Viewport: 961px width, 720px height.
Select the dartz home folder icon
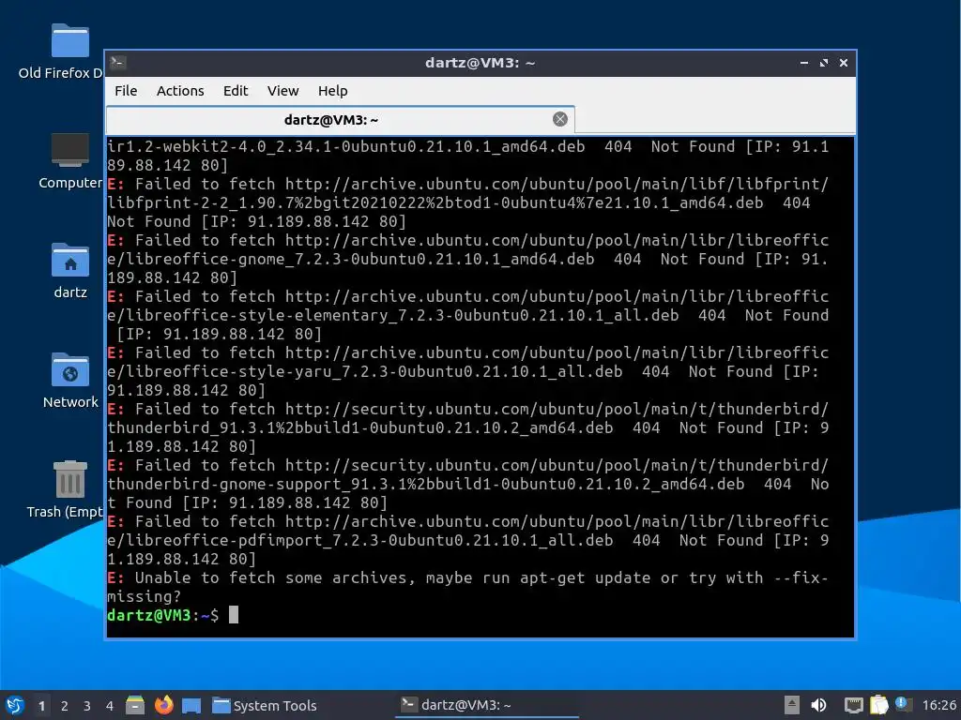(x=69, y=271)
